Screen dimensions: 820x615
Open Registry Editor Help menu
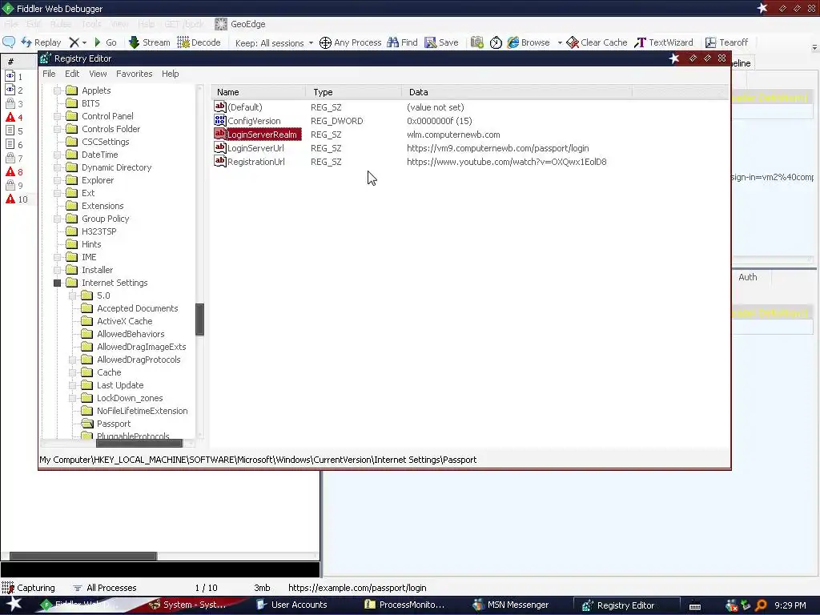point(171,74)
